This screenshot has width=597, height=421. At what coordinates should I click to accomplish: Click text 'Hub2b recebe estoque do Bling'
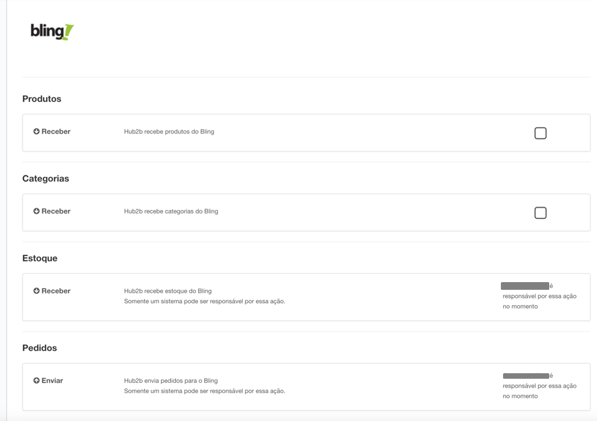click(168, 291)
